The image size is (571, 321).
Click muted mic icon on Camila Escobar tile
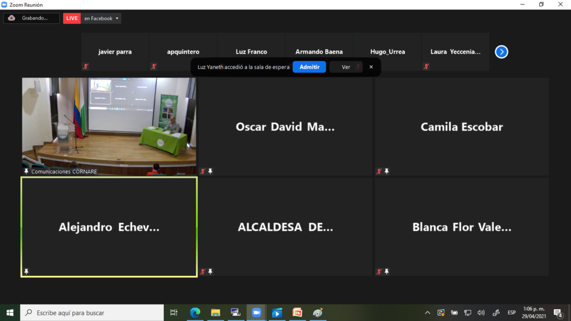pyautogui.click(x=379, y=172)
